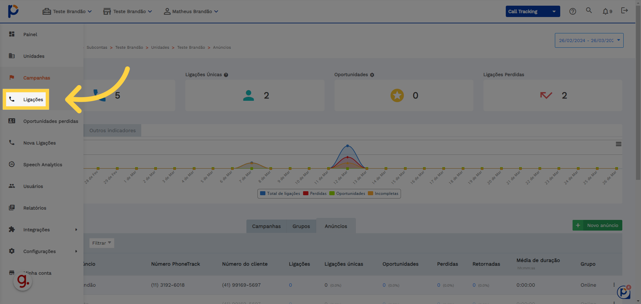Click the logout icon in header

(624, 11)
